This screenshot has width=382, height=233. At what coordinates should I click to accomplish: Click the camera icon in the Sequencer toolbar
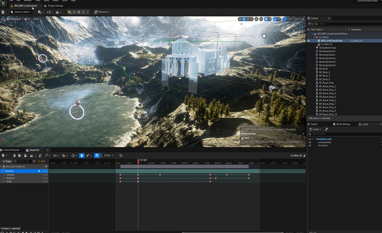tap(25, 156)
